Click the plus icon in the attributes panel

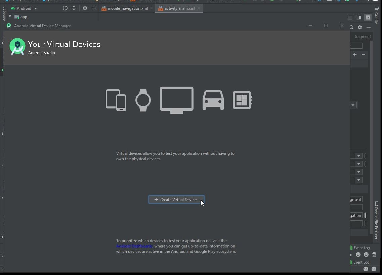click(x=355, y=55)
